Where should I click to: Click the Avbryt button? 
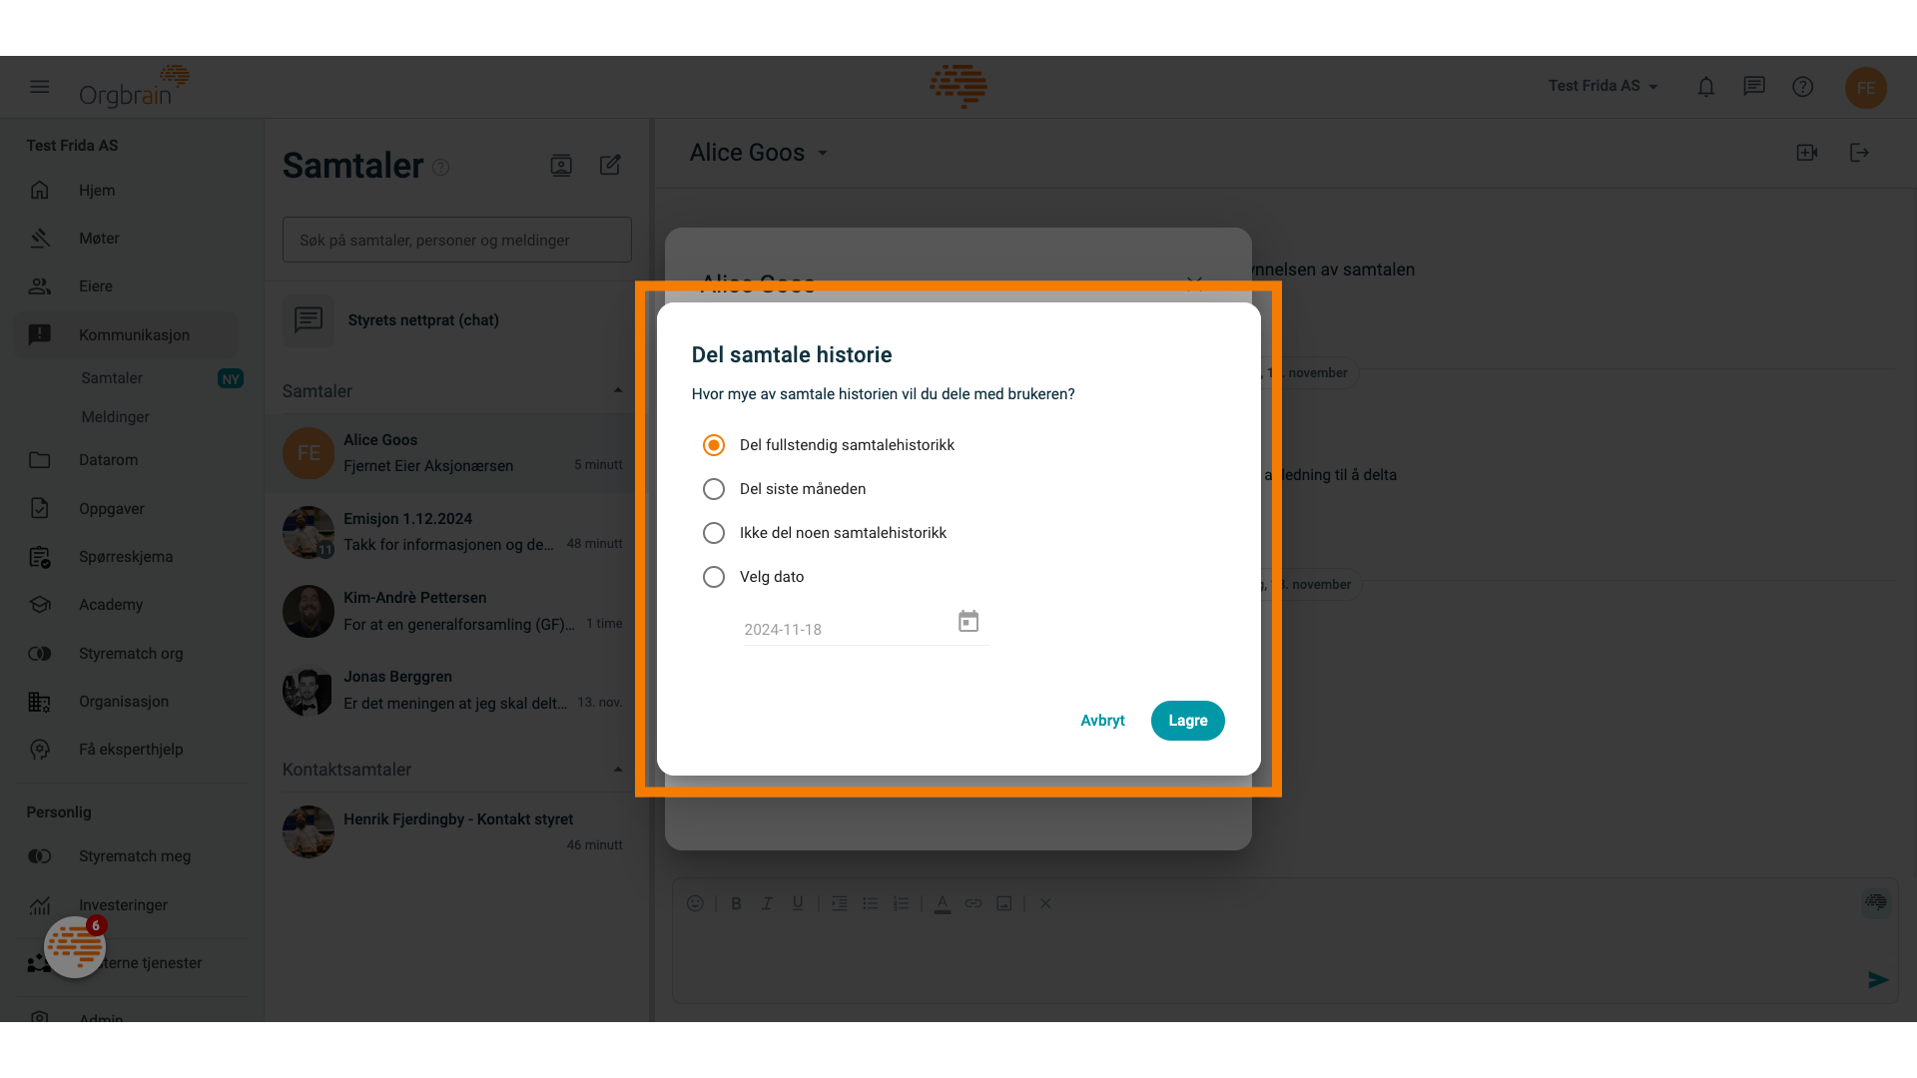pos(1102,720)
